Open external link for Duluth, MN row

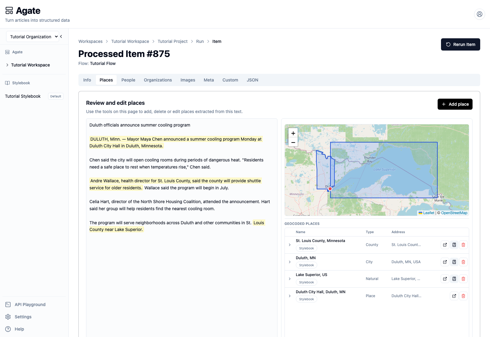tap(445, 262)
